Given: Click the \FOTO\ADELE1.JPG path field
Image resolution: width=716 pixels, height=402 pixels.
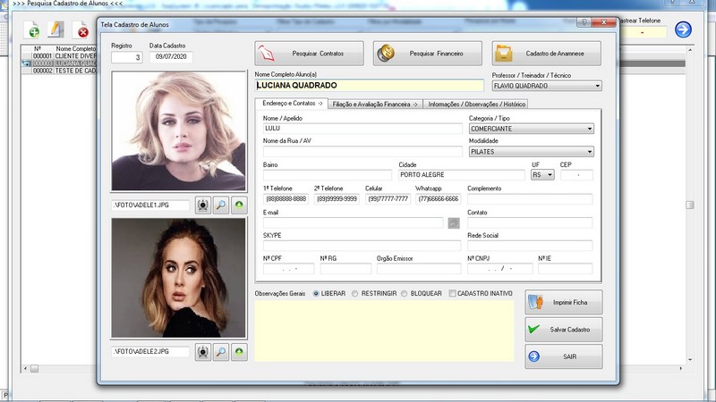Looking at the screenshot, I should pos(150,205).
